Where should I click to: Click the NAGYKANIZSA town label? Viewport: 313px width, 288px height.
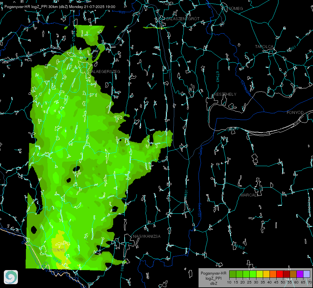click(x=147, y=236)
